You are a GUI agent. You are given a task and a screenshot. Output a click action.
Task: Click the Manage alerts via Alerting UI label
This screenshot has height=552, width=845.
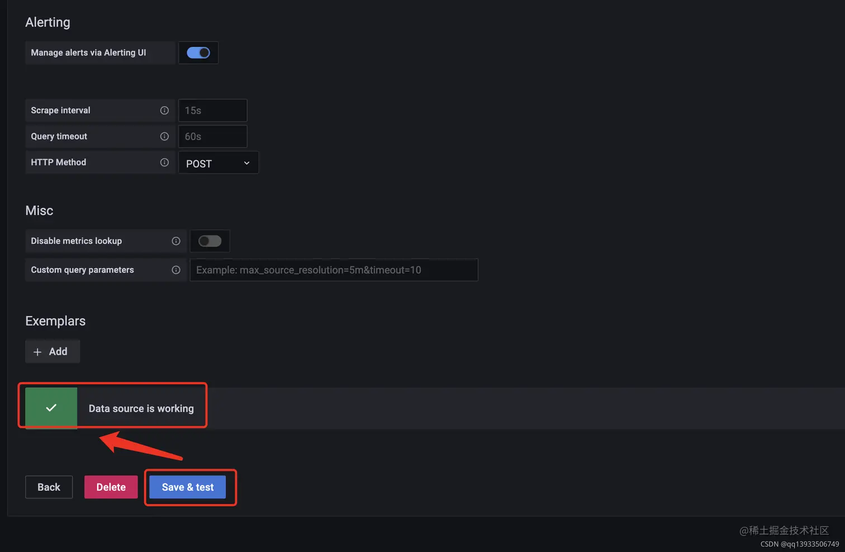(88, 53)
